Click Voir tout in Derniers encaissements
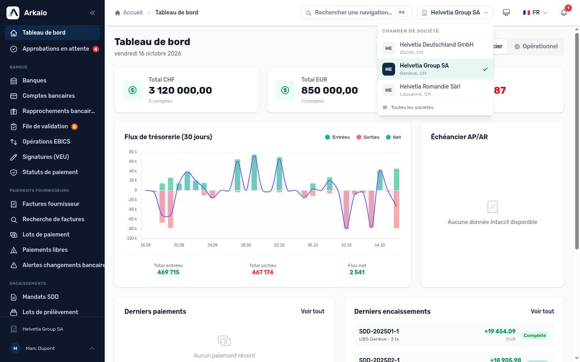The image size is (580, 362). pyautogui.click(x=542, y=311)
